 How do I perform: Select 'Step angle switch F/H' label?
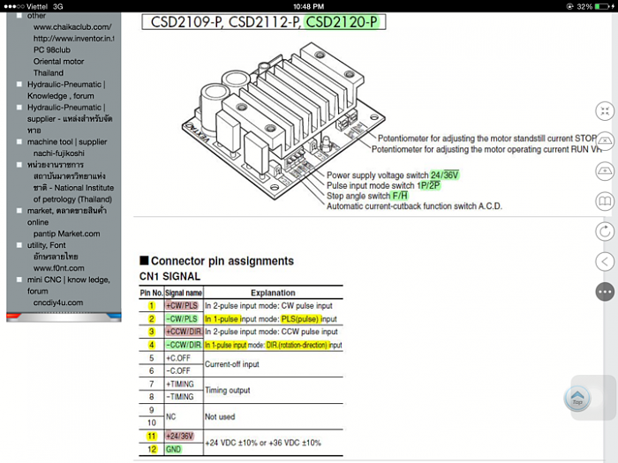[x=367, y=196]
